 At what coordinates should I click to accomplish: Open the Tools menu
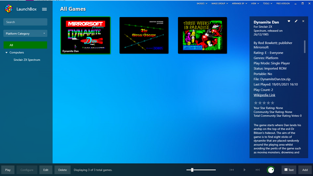[x=268, y=3]
